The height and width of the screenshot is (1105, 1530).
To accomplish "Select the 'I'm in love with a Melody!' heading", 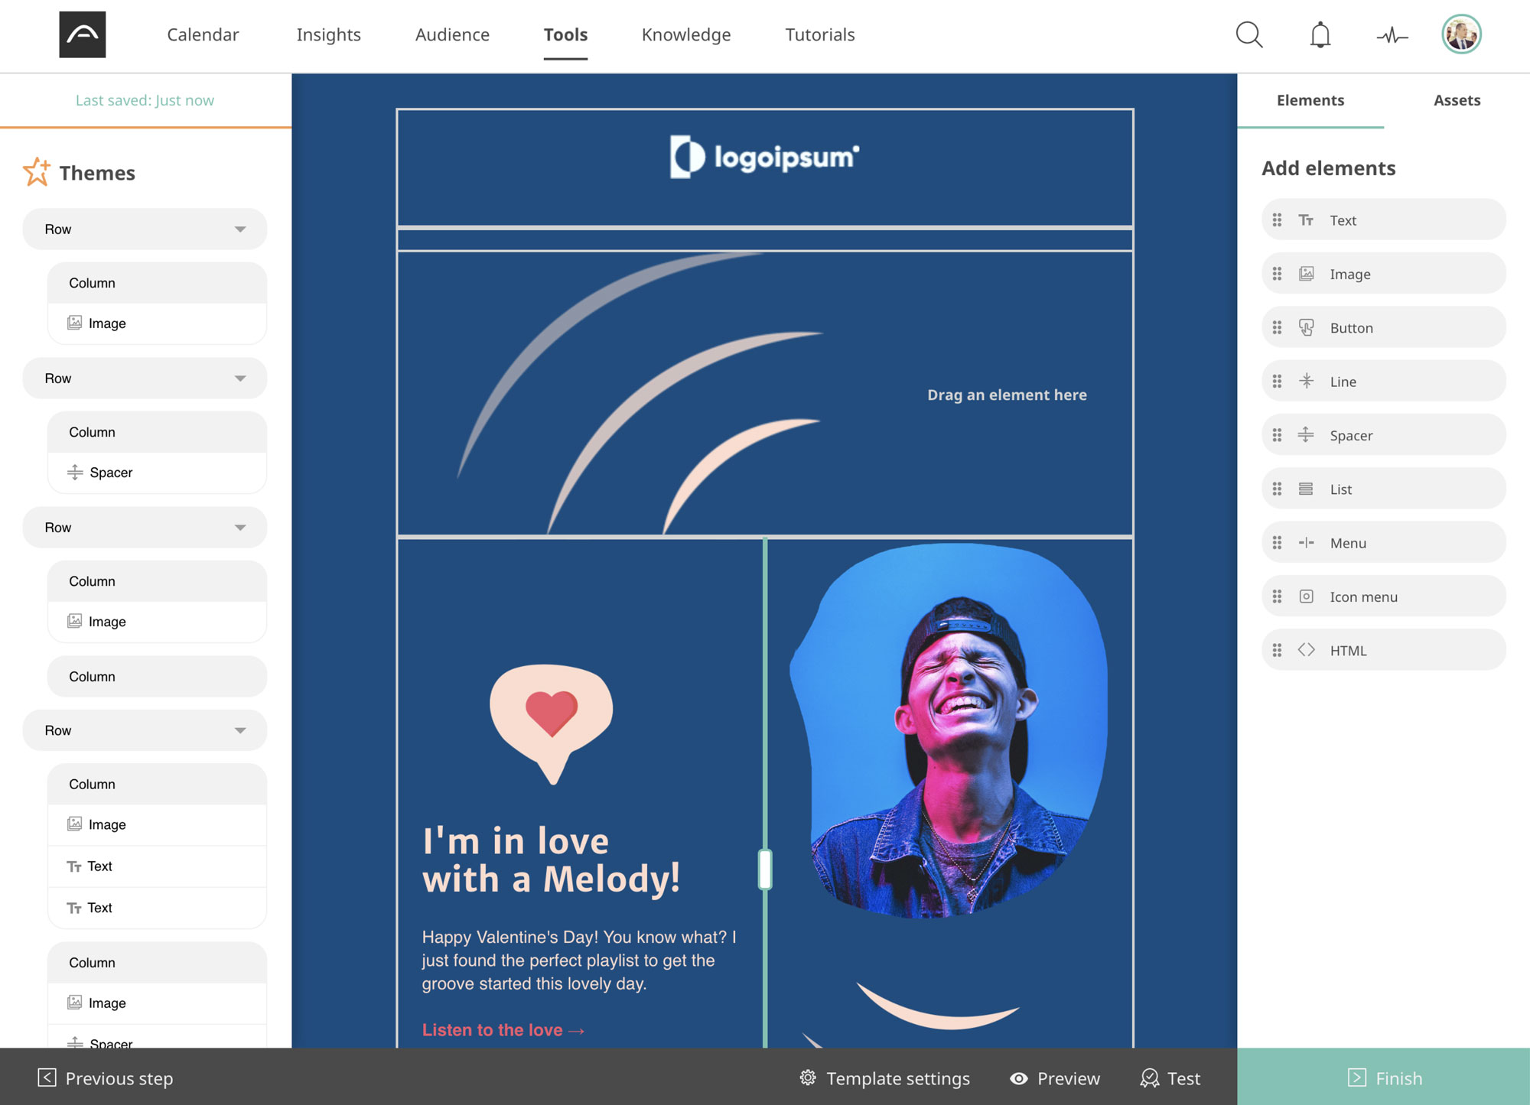I will tap(552, 860).
